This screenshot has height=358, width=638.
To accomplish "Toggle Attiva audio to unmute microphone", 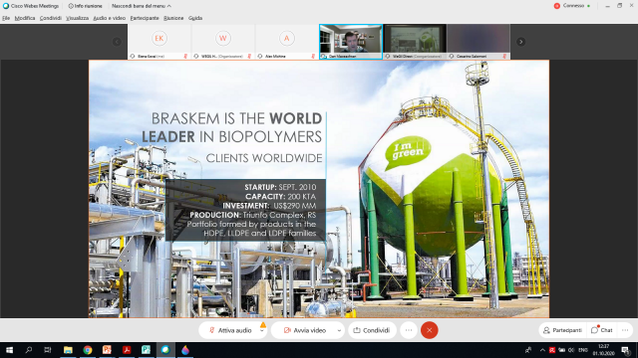I will pos(230,330).
